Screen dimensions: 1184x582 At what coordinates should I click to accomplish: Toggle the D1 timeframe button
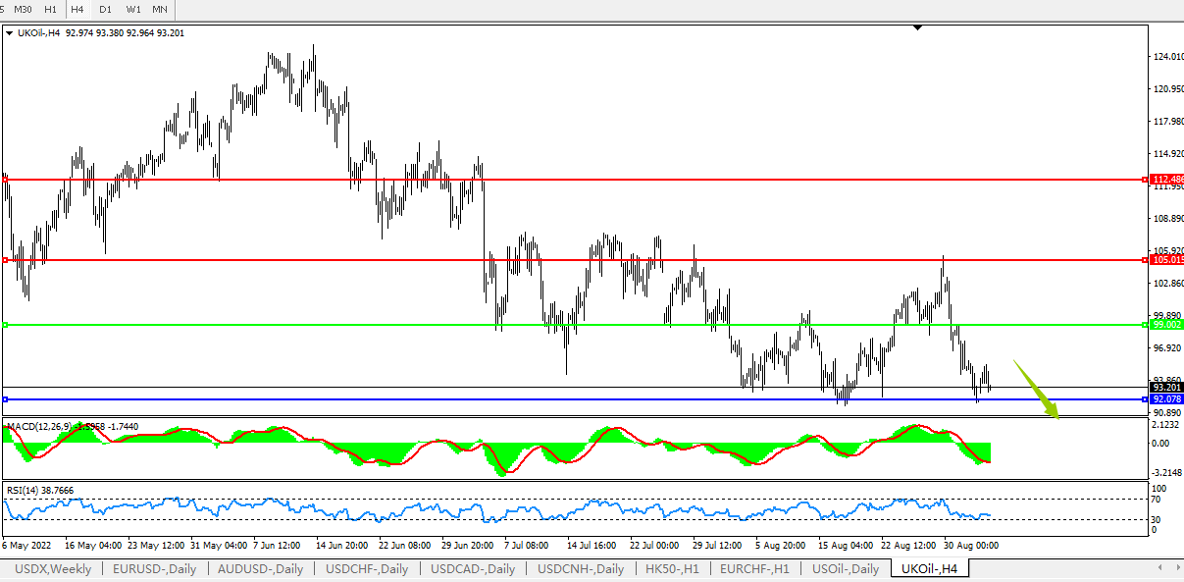105,9
